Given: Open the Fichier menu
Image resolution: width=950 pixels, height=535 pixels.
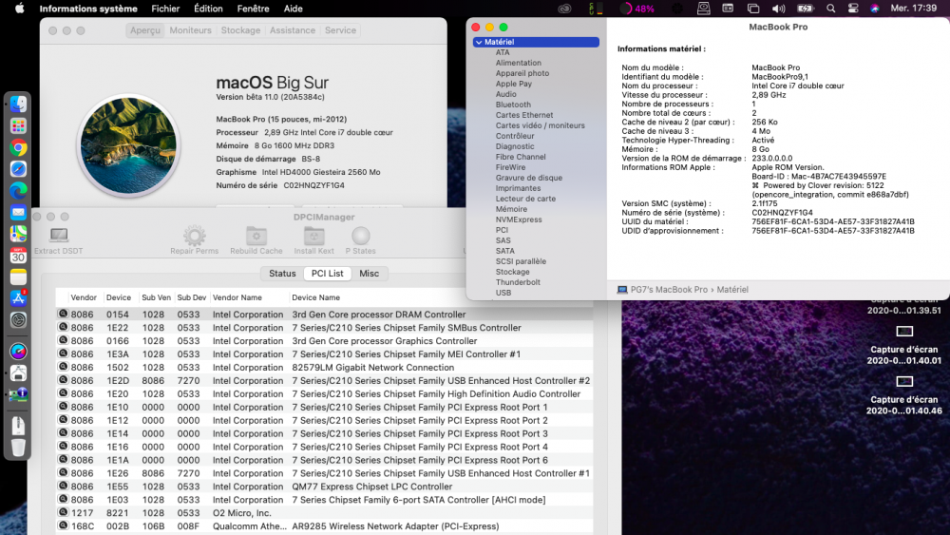Looking at the screenshot, I should [x=165, y=9].
